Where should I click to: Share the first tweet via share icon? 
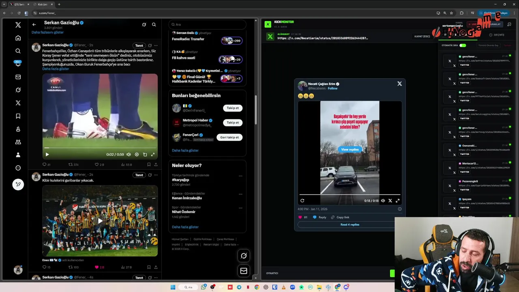point(156,165)
